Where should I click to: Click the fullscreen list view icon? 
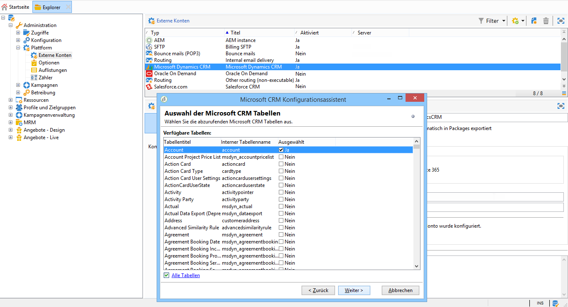pos(561,21)
